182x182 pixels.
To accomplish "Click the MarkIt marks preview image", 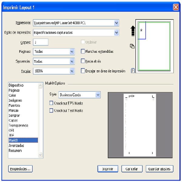I will pos(140,125).
